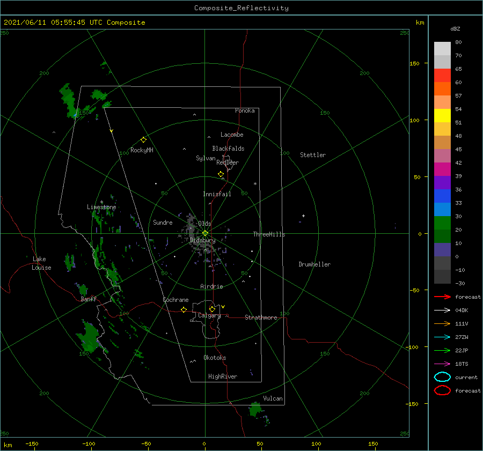Click the Banff label
This screenshot has width=483, height=451.
(89, 299)
